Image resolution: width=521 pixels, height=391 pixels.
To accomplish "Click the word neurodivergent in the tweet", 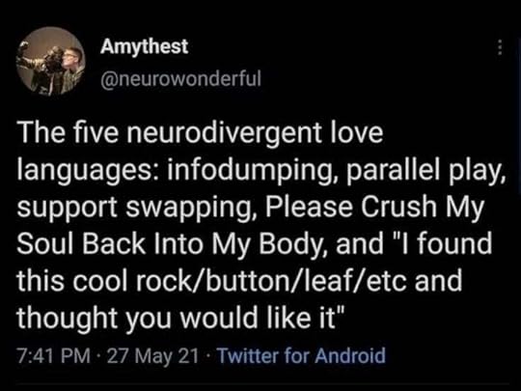I will click(x=223, y=133).
